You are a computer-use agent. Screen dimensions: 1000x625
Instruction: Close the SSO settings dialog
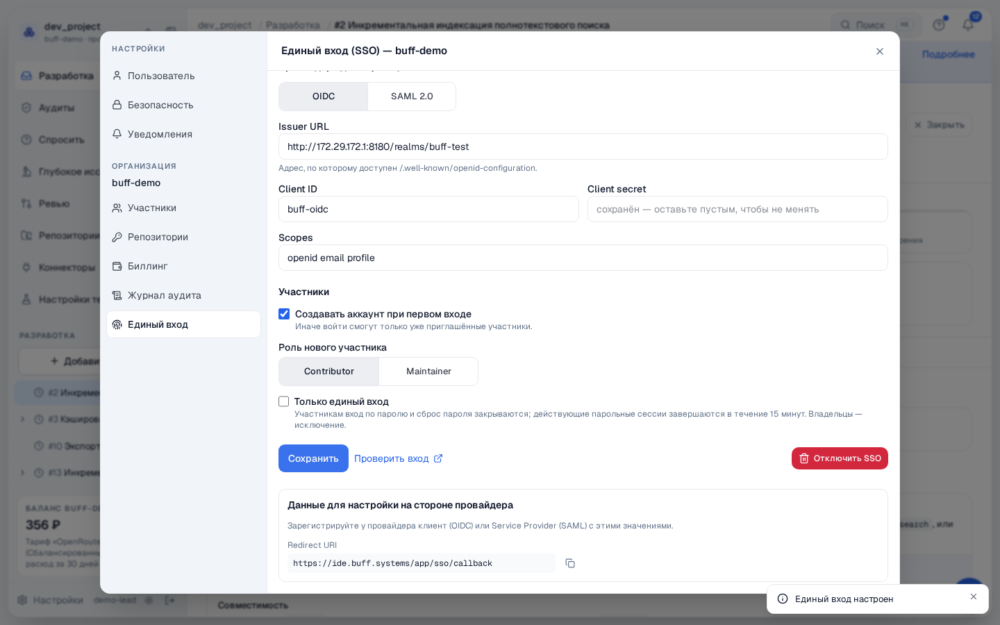(880, 51)
